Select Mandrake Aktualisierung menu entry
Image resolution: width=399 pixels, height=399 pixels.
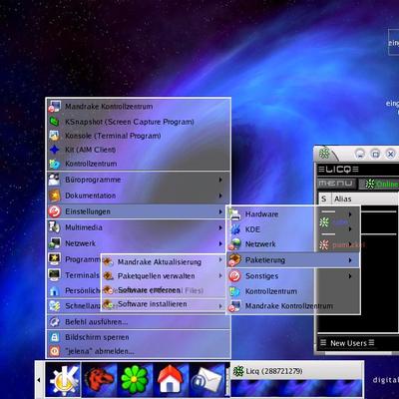pyautogui.click(x=163, y=262)
